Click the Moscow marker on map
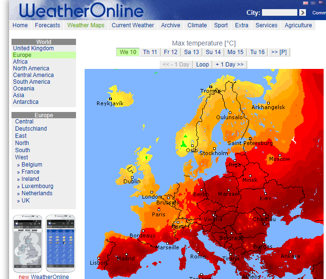Viewport: 326px width, 279px height. [280, 156]
